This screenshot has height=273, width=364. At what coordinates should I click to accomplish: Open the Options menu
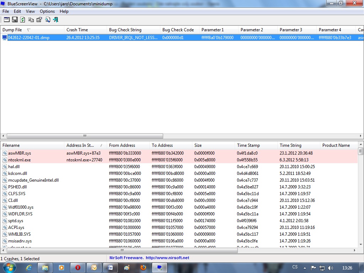[47, 11]
